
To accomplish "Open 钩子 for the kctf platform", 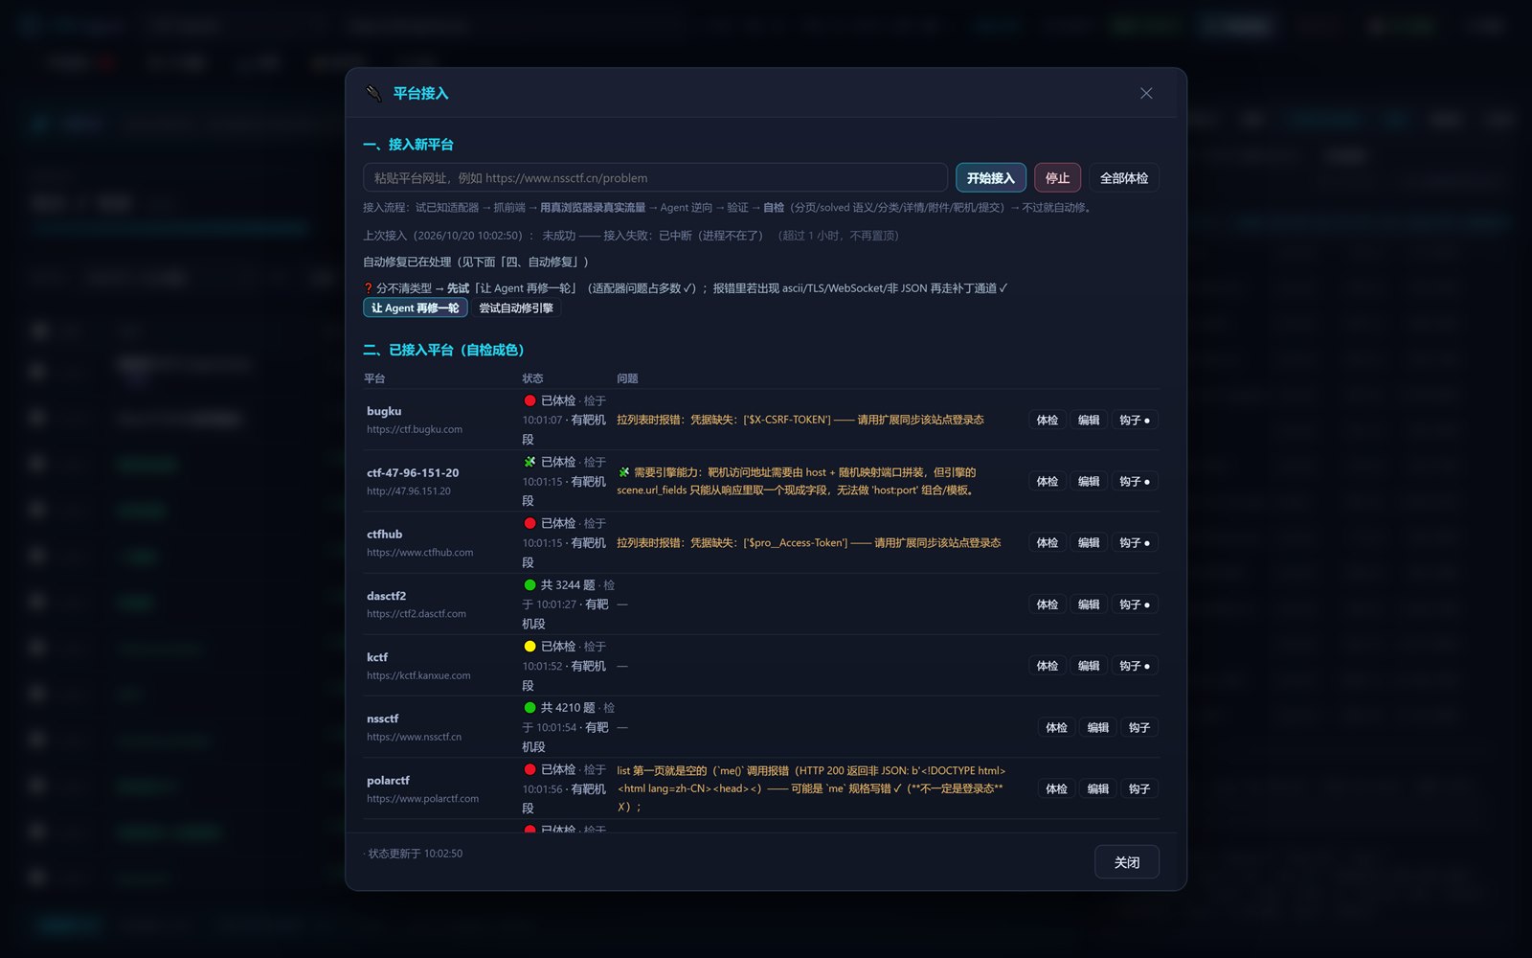I will click(1135, 666).
